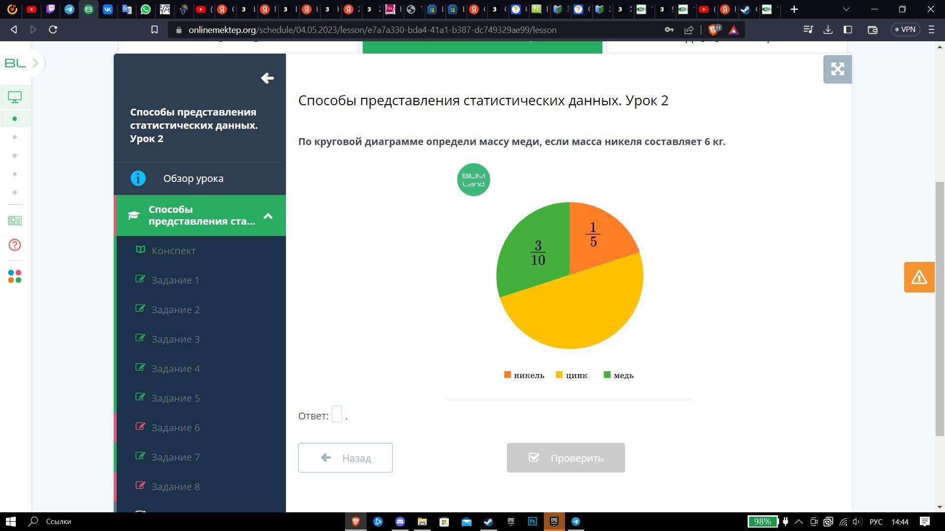Click the orange warning report icon
The width and height of the screenshot is (945, 531).
tap(919, 277)
